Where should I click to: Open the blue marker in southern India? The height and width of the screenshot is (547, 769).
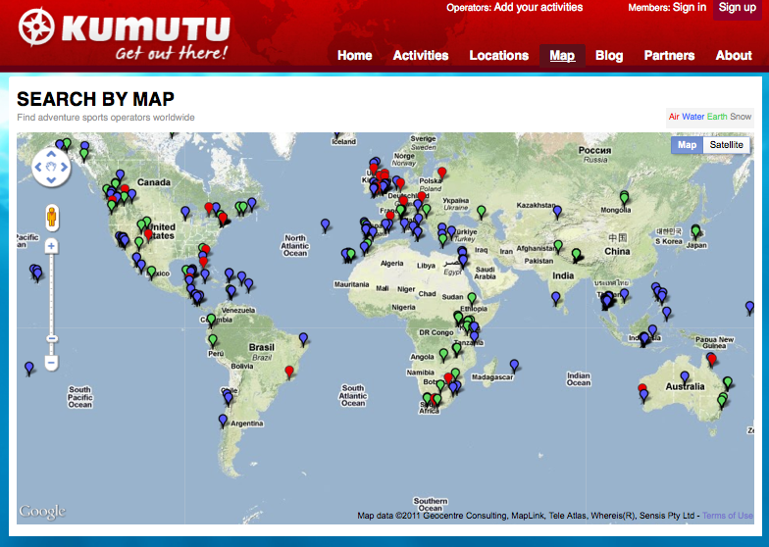tap(555, 298)
